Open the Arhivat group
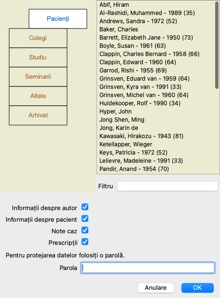Image resolution: width=220 pixels, height=298 pixels. click(x=38, y=115)
